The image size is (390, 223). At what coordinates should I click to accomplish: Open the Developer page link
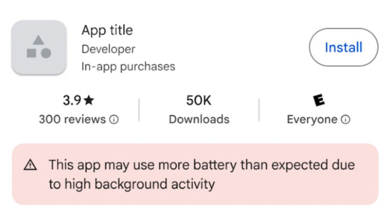point(108,49)
